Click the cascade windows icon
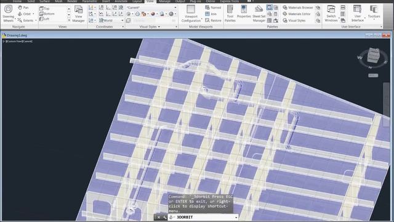The image size is (394, 222). coord(343,20)
